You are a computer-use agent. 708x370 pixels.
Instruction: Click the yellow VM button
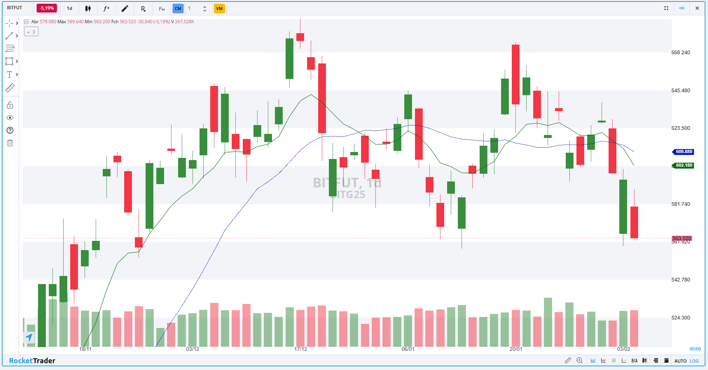point(219,8)
